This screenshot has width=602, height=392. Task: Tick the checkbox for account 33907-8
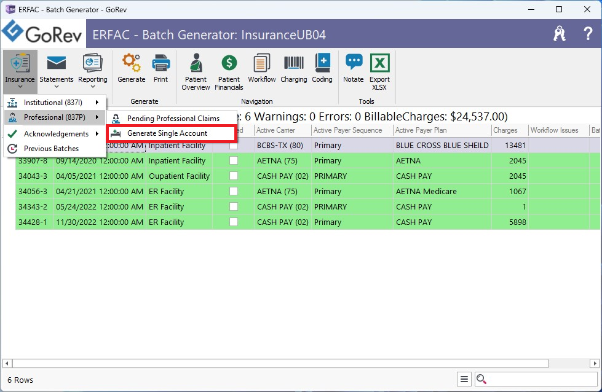[234, 161]
